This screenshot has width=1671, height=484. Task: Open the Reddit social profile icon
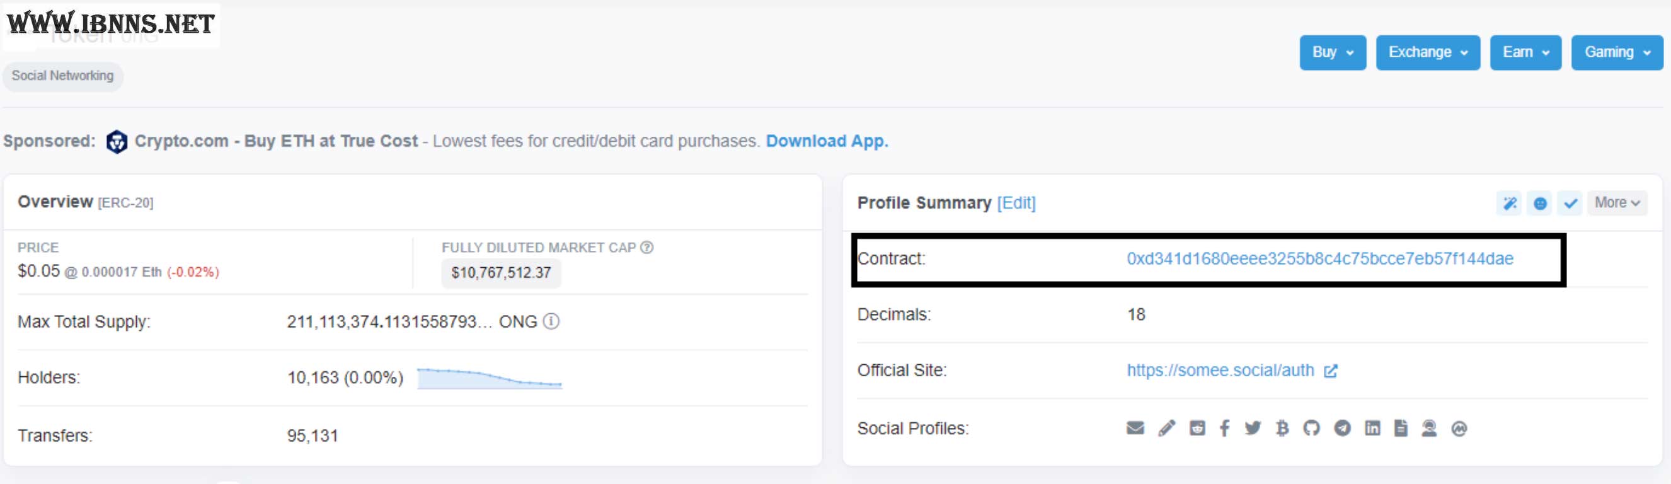point(1197,428)
